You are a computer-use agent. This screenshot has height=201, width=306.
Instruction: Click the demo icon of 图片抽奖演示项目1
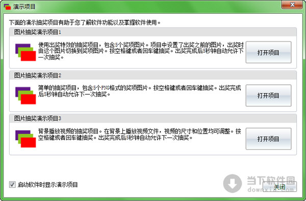pyautogui.click(x=25, y=53)
